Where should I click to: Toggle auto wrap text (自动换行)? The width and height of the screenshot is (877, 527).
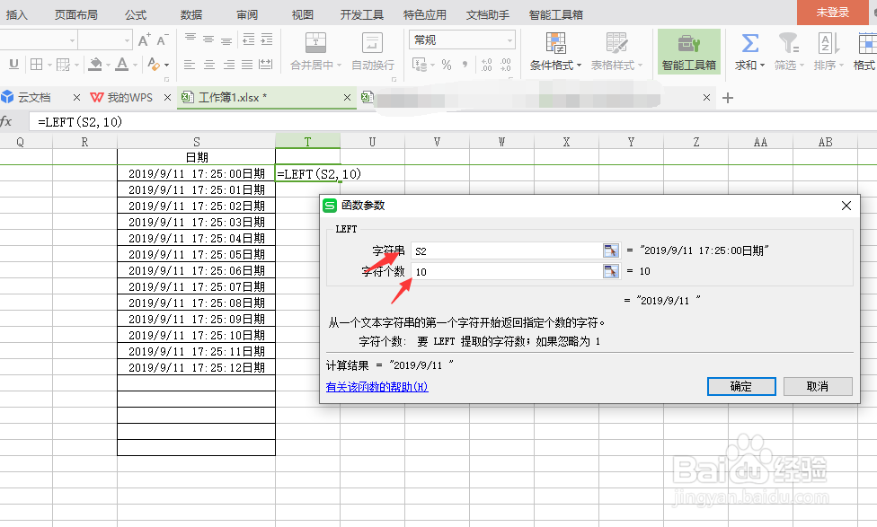pyautogui.click(x=373, y=52)
